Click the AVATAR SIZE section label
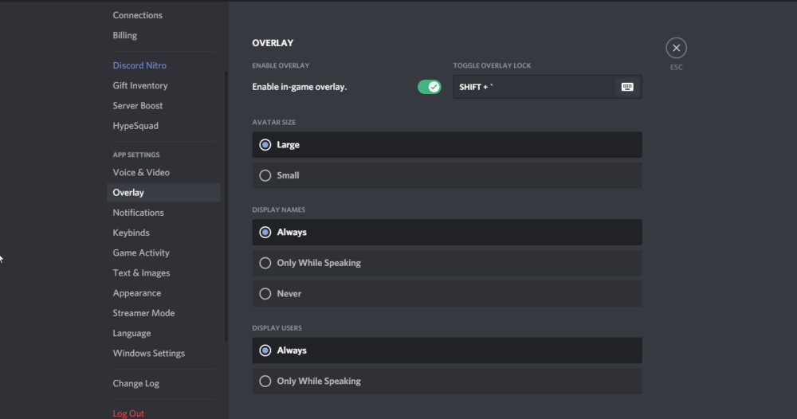Viewport: 797px width, 419px height. (x=273, y=123)
